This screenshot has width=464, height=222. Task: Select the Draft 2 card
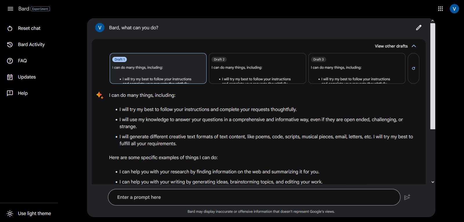pos(257,68)
